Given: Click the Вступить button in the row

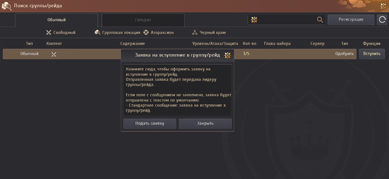Looking at the screenshot, I should (372, 54).
